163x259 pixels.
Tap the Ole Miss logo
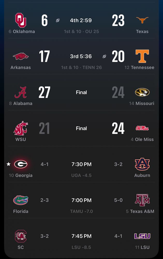(142, 128)
